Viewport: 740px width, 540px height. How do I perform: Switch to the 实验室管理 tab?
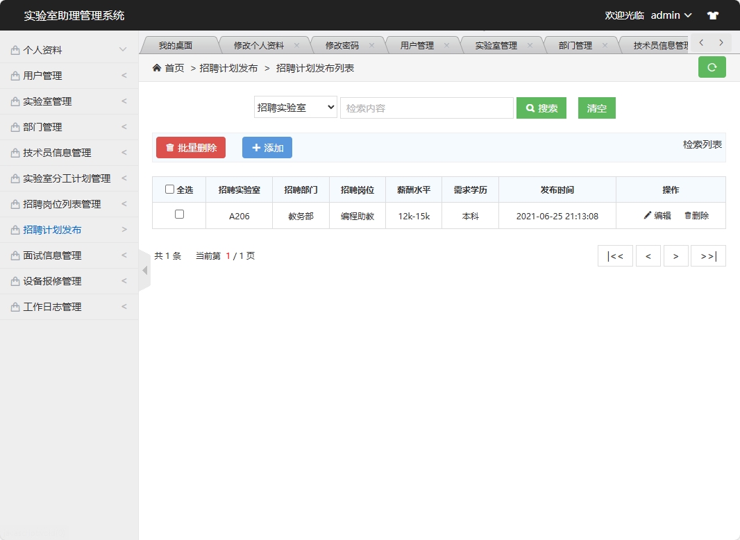496,44
